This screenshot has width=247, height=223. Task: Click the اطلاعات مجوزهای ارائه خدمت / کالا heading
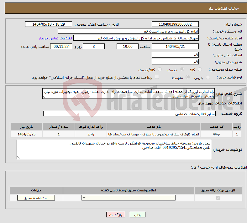tap(219, 167)
